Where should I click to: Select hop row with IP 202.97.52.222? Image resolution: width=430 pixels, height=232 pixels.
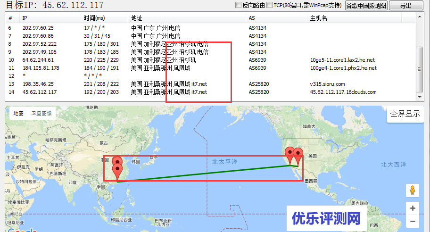tap(210, 44)
